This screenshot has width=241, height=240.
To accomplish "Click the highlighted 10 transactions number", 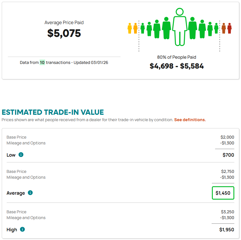I will [42, 62].
